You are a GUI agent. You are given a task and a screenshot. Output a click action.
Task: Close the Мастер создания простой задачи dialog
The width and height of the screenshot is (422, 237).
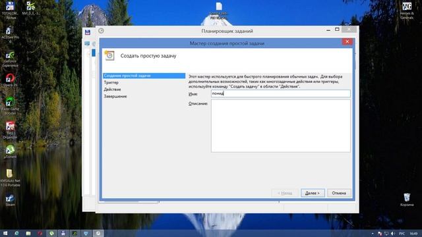(x=347, y=41)
